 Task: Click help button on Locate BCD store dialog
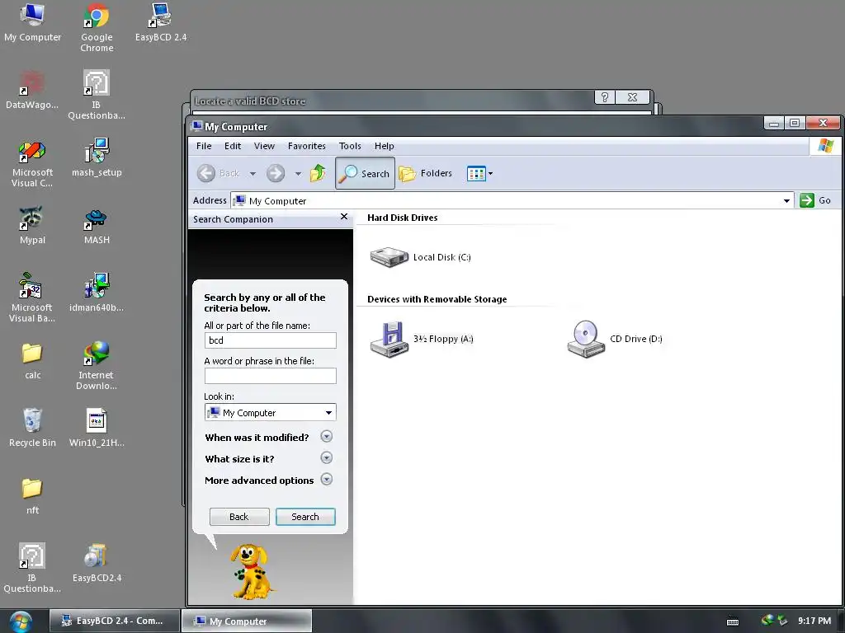[605, 97]
